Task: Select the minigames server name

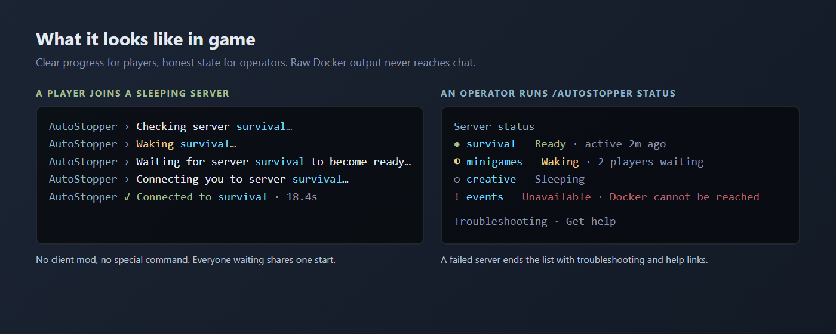Action: (494, 162)
